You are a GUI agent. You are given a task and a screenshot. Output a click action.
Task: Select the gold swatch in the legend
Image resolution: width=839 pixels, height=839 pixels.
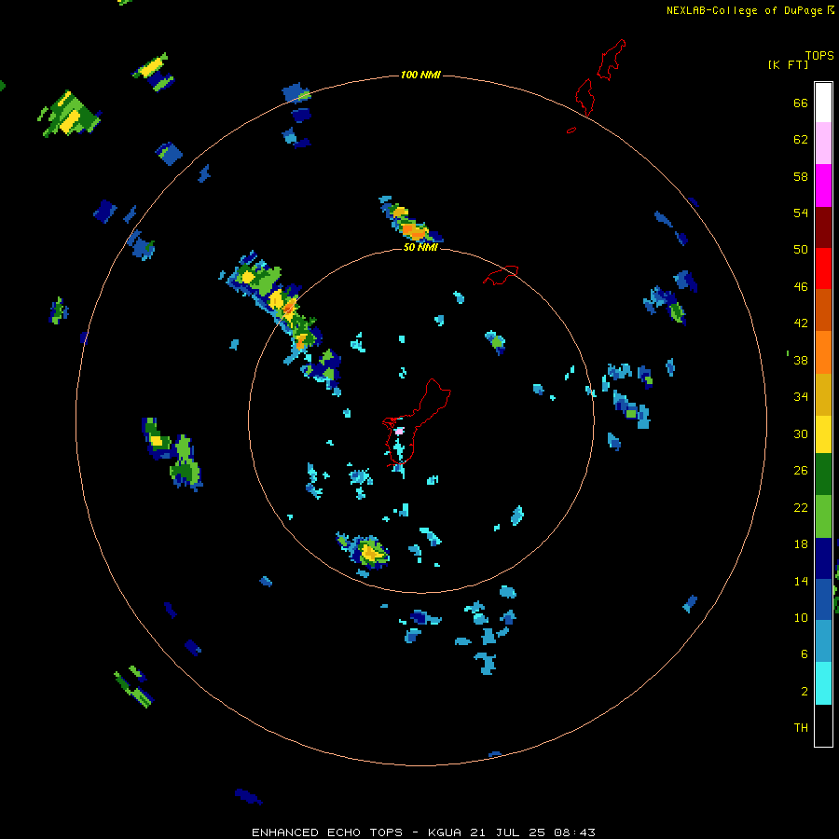tap(823, 394)
